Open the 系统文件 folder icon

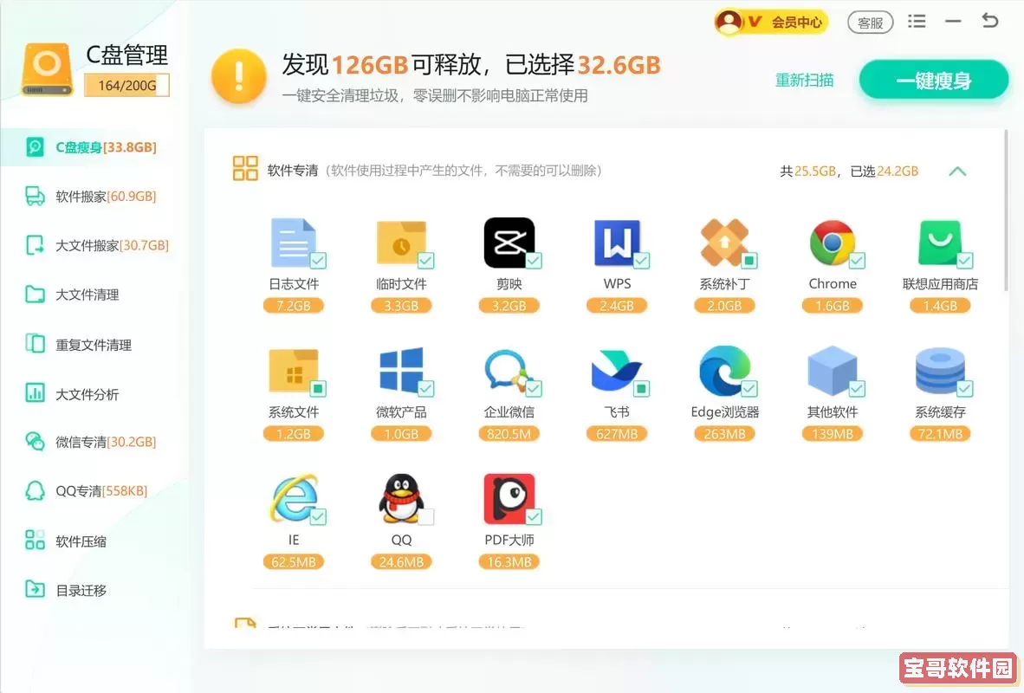point(293,371)
